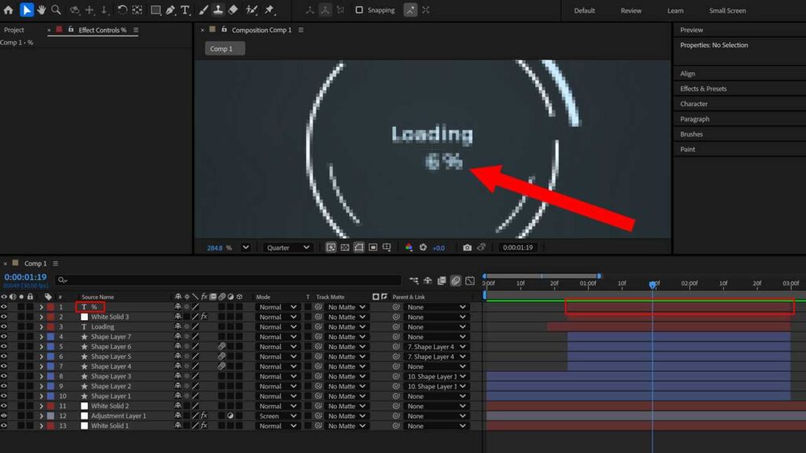
Task: Toggle visibility of White Solid 2
Action: tap(4, 406)
